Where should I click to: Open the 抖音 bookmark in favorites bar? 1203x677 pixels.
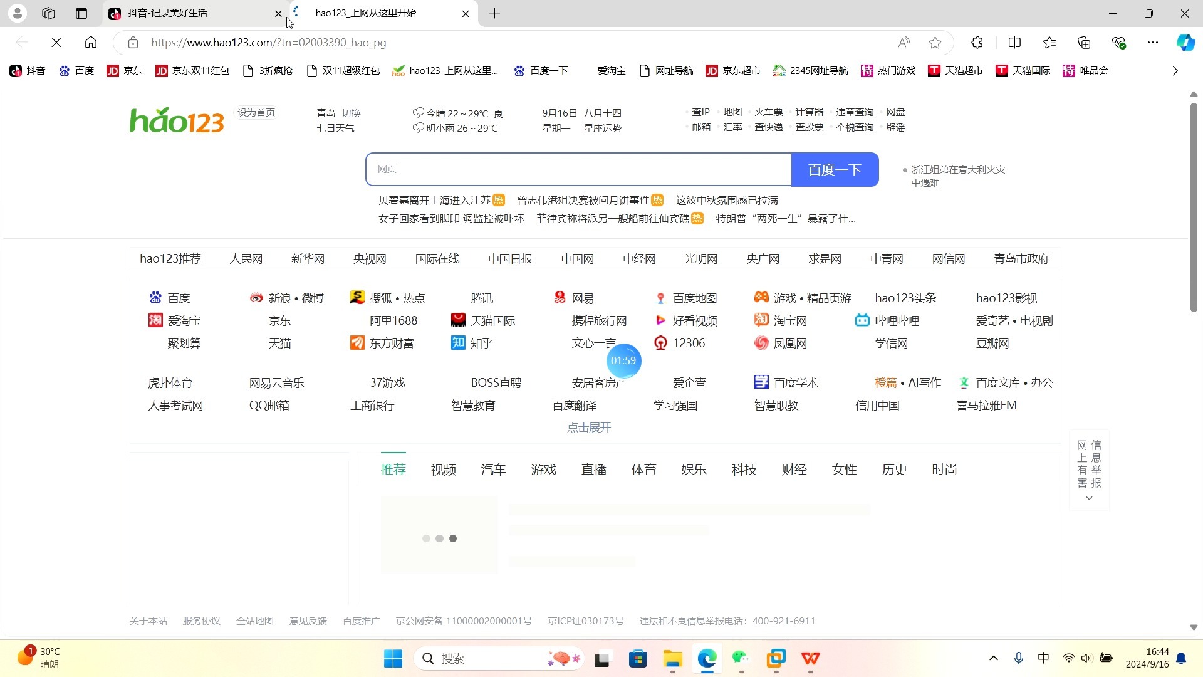pyautogui.click(x=28, y=71)
